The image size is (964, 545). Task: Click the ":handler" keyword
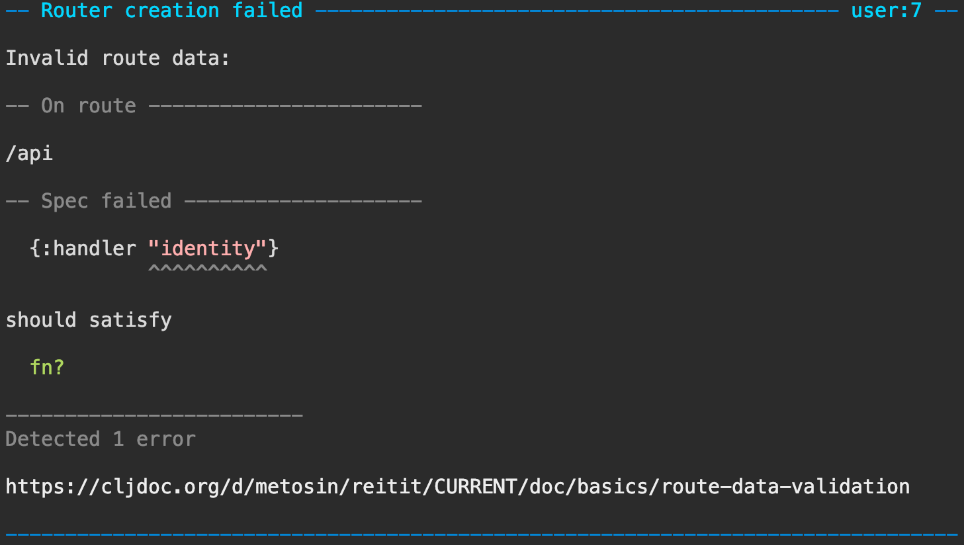point(89,249)
